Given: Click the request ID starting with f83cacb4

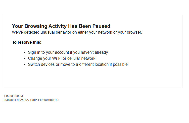Looking at the screenshot, I should coord(31,100).
